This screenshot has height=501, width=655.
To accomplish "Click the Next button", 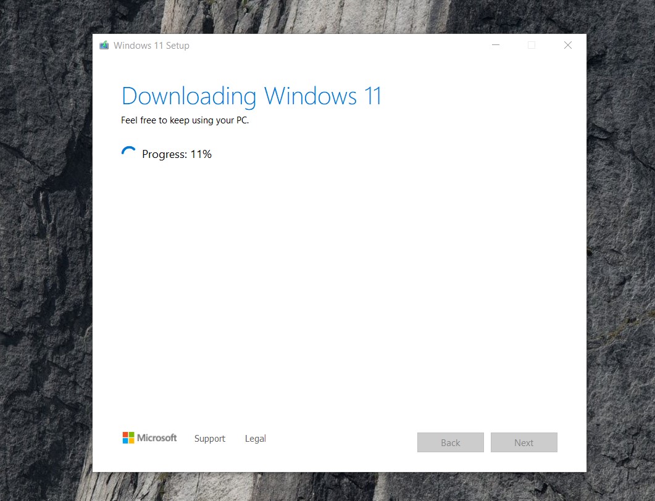I will tap(524, 442).
